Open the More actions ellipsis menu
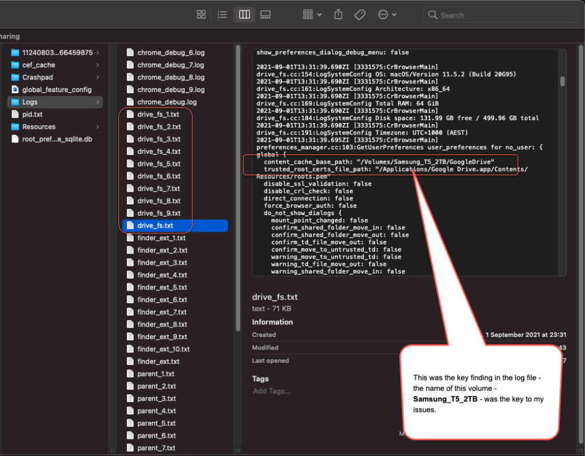The width and height of the screenshot is (585, 456). coord(387,15)
